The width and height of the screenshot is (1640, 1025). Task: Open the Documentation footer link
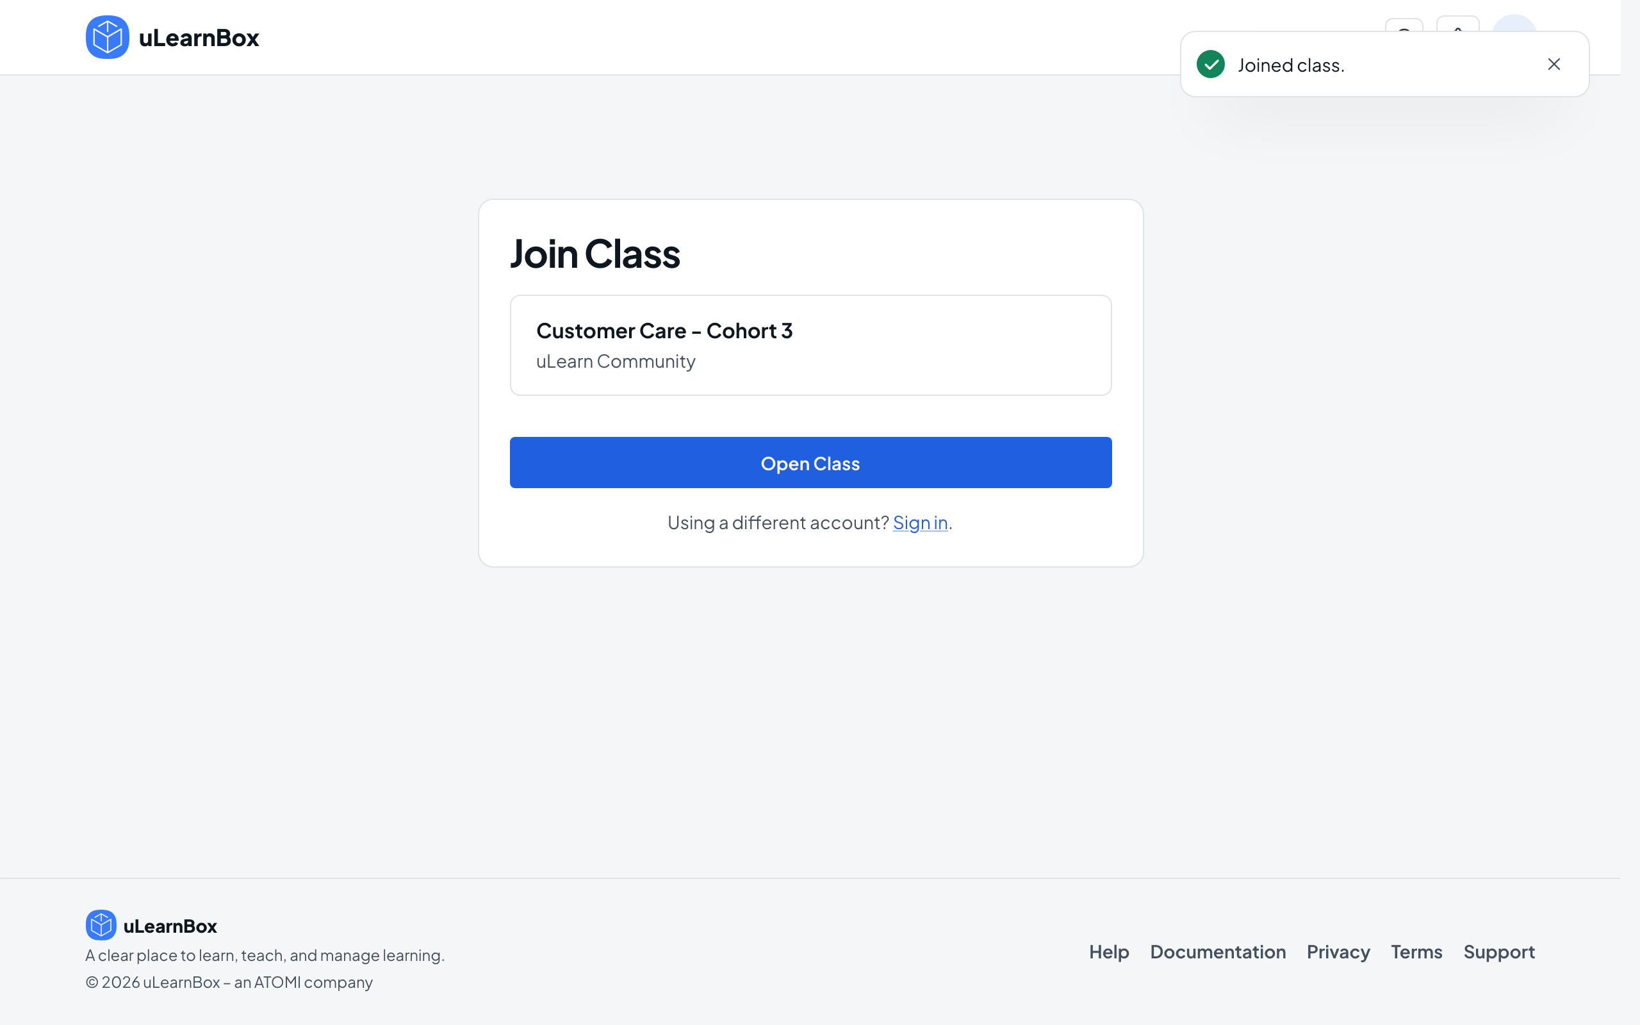[1218, 952]
